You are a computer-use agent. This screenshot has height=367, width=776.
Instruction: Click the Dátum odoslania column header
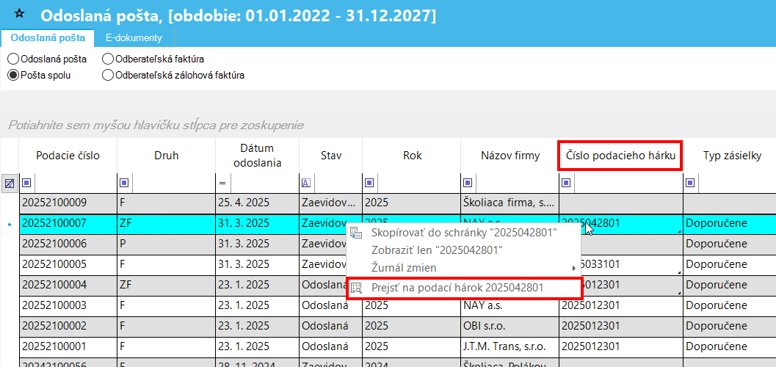click(x=257, y=156)
